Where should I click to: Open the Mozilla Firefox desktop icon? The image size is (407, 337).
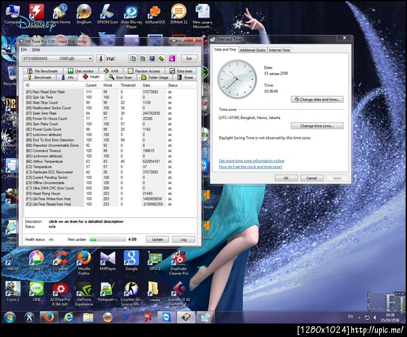(84, 263)
